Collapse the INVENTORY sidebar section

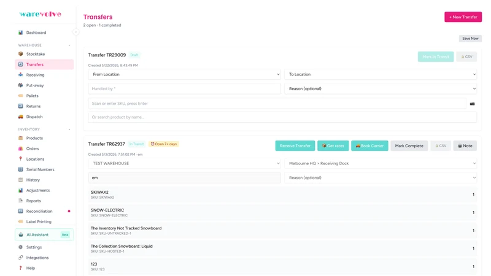click(69, 129)
